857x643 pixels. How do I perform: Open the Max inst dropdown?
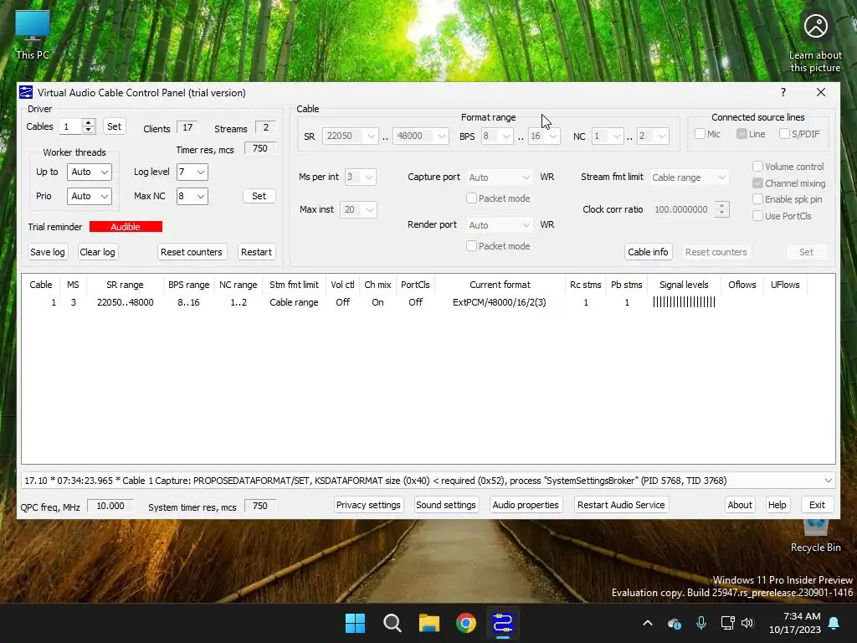(x=358, y=209)
